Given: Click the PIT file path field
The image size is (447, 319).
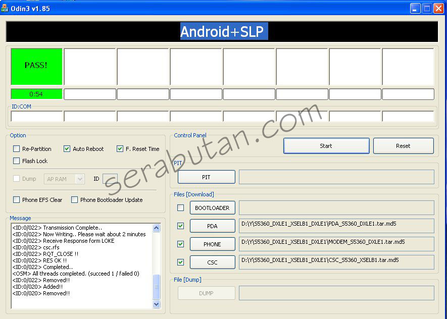Looking at the screenshot, I should tap(336, 177).
